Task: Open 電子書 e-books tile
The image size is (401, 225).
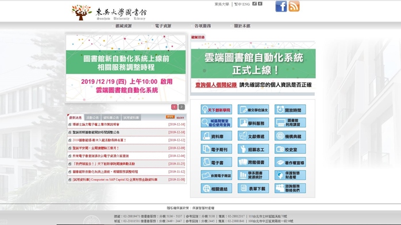Action: coord(217,162)
